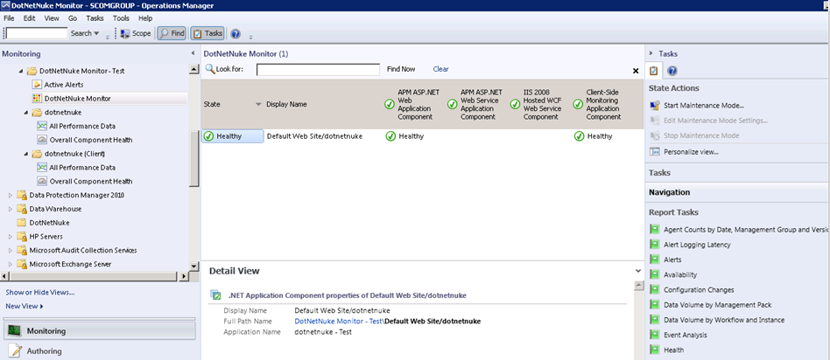This screenshot has width=830, height=360.
Task: Collapse the dotnetnuke folder node
Action: (26, 113)
